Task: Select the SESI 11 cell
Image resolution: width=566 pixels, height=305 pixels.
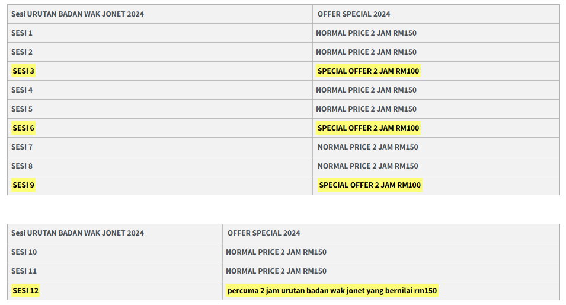Action: click(24, 271)
